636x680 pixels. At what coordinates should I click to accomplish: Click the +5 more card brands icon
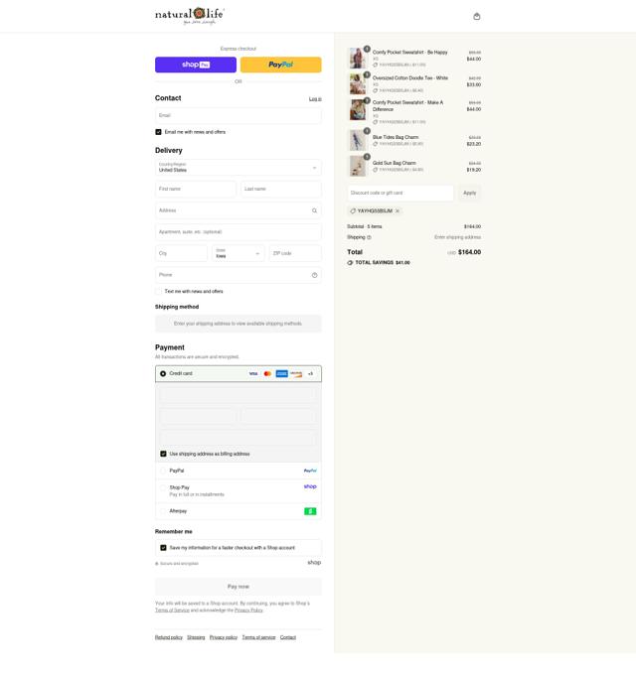coord(310,374)
